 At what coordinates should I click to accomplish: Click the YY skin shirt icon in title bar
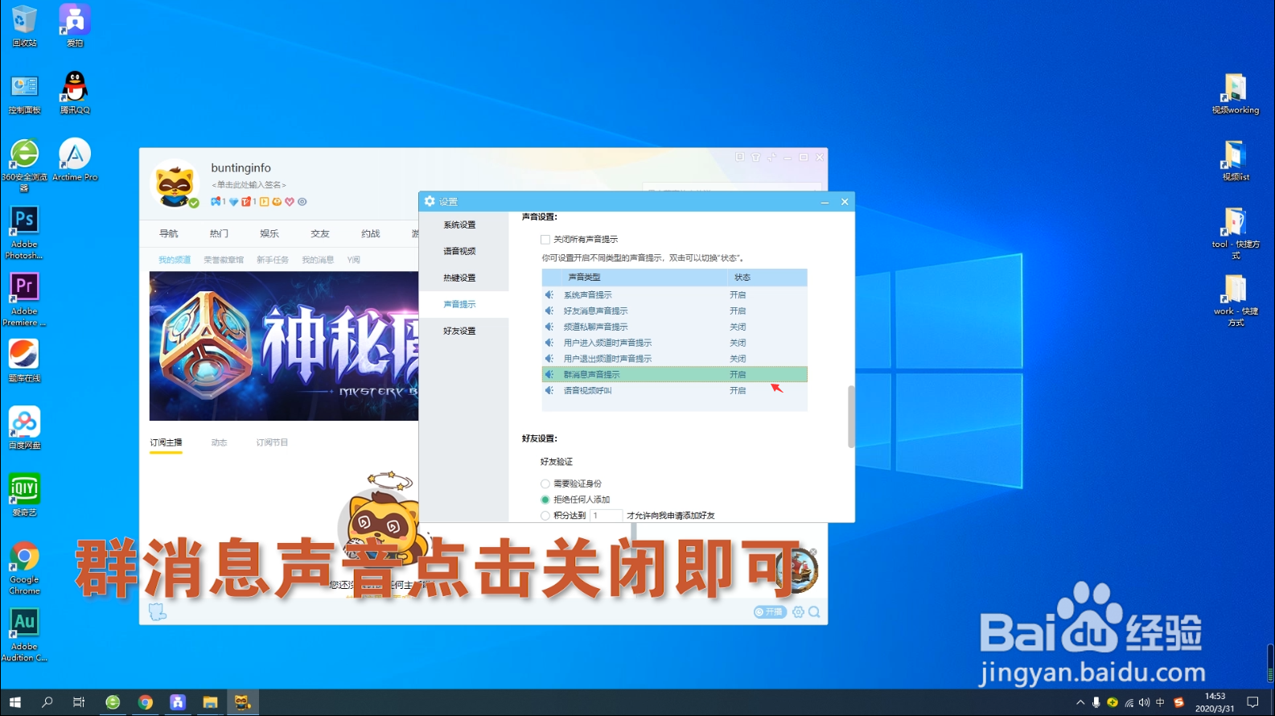coord(755,157)
